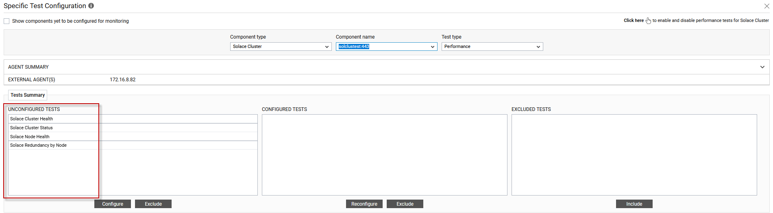This screenshot has height=213, width=773.
Task: Click the AGENT SUMMARY header text
Action: tap(28, 67)
